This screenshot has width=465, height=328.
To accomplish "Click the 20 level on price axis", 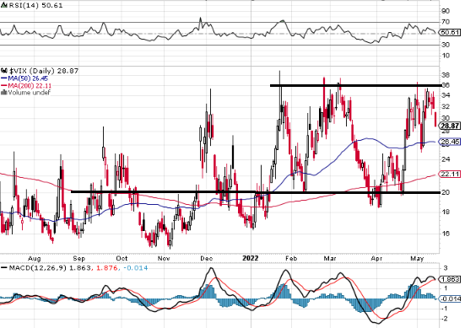I will pos(446,192).
